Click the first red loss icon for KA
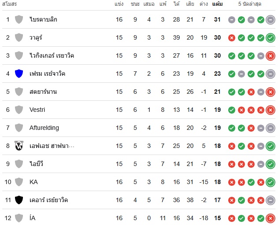This screenshot has width=278, height=225. pos(232,182)
